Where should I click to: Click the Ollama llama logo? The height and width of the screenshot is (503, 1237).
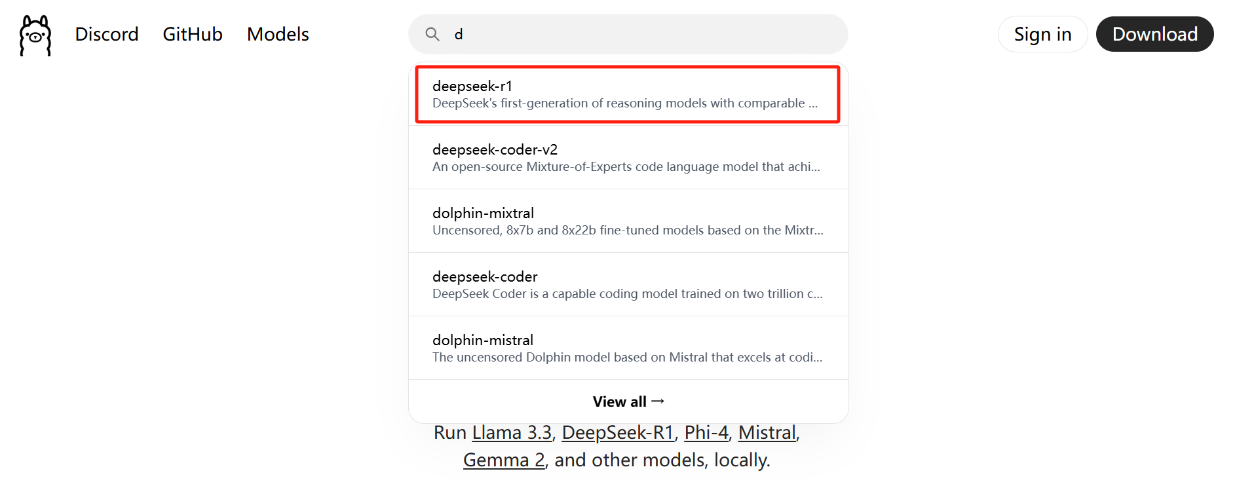click(35, 35)
